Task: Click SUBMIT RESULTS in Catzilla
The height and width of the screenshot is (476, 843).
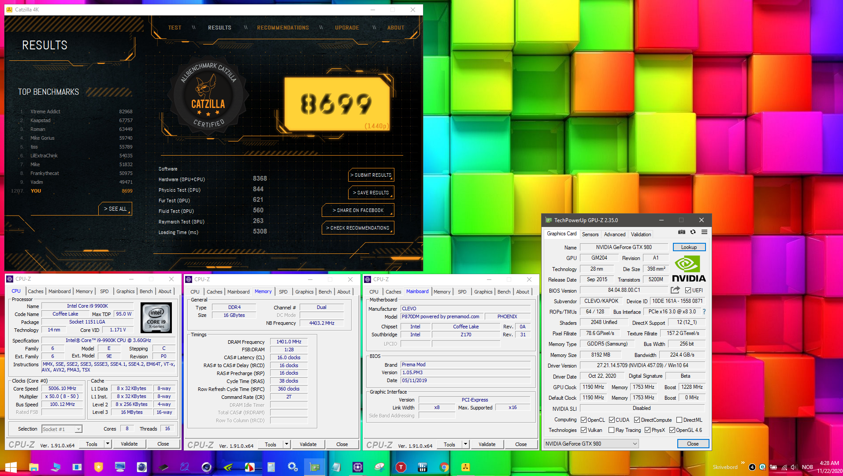Action: pyautogui.click(x=371, y=175)
